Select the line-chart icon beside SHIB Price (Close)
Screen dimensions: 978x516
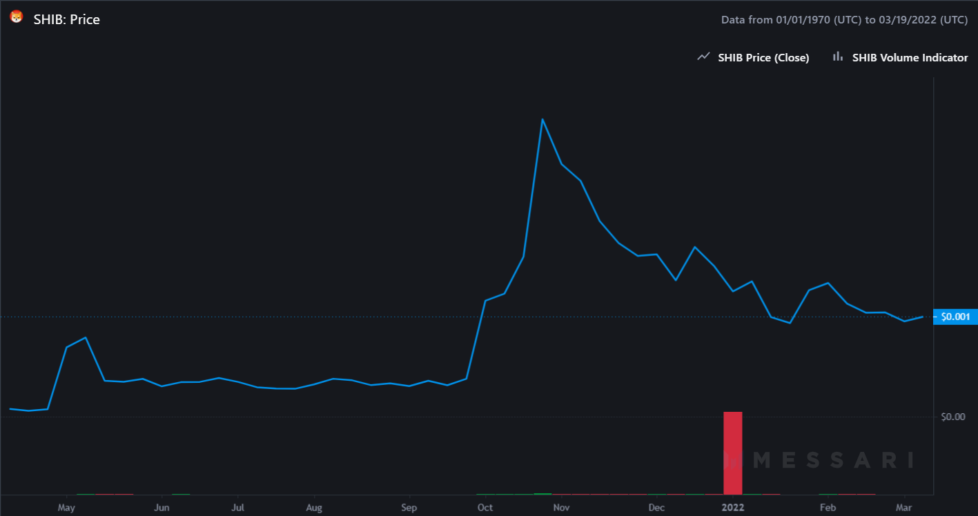pyautogui.click(x=703, y=57)
